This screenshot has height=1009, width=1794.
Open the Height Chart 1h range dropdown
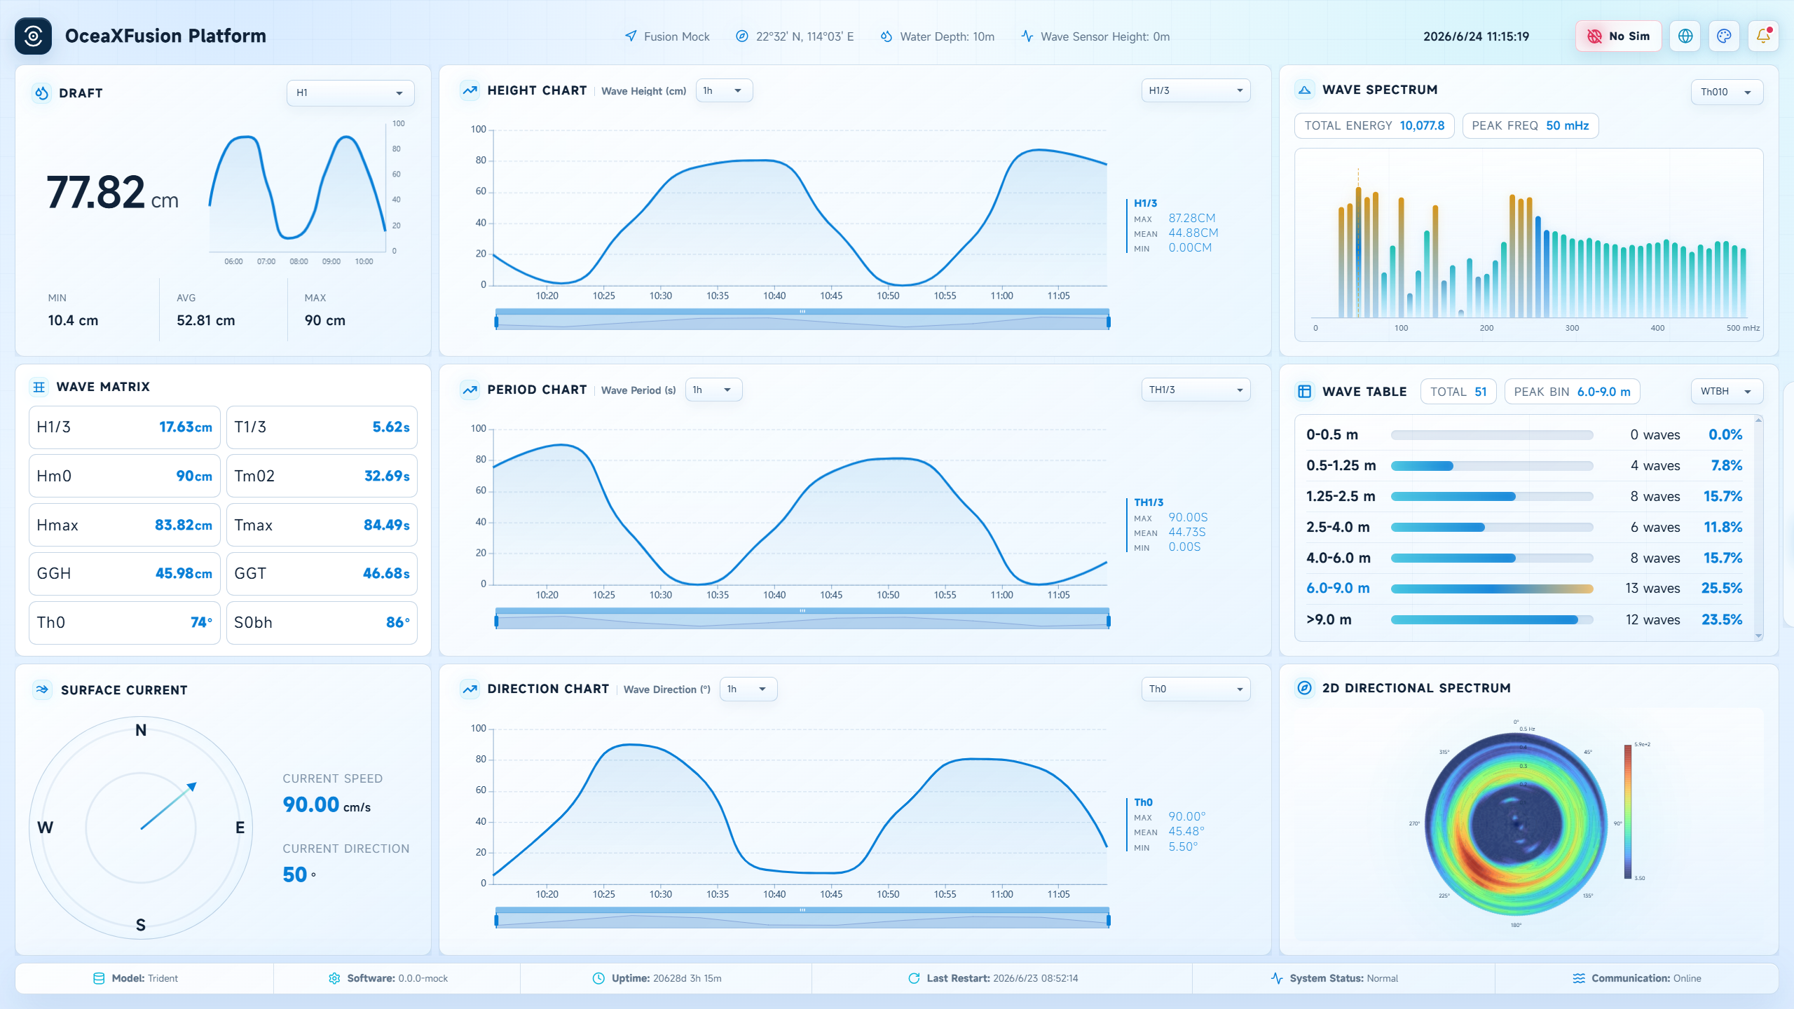[x=724, y=90]
